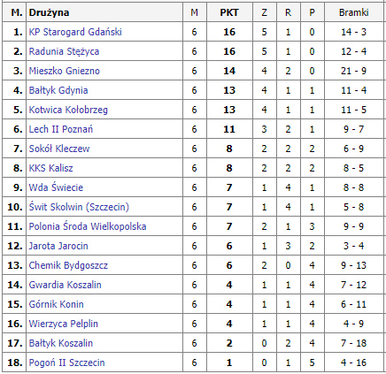The image size is (386, 374).
Task: Select the Bałtyk Gdynia link
Action: tap(58, 90)
